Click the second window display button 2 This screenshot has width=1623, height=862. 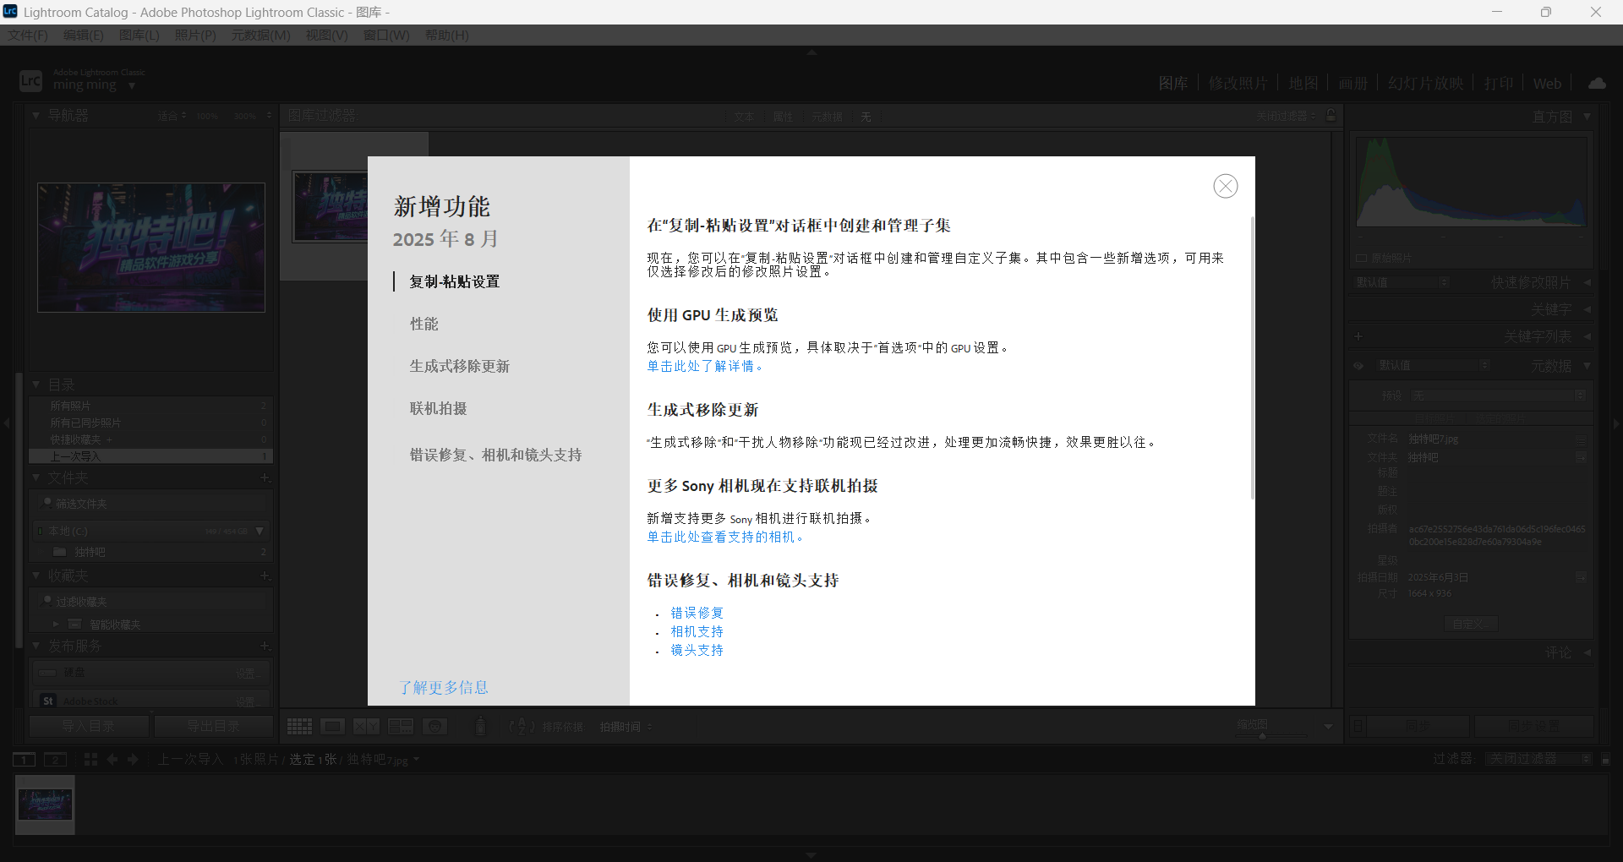pos(55,759)
